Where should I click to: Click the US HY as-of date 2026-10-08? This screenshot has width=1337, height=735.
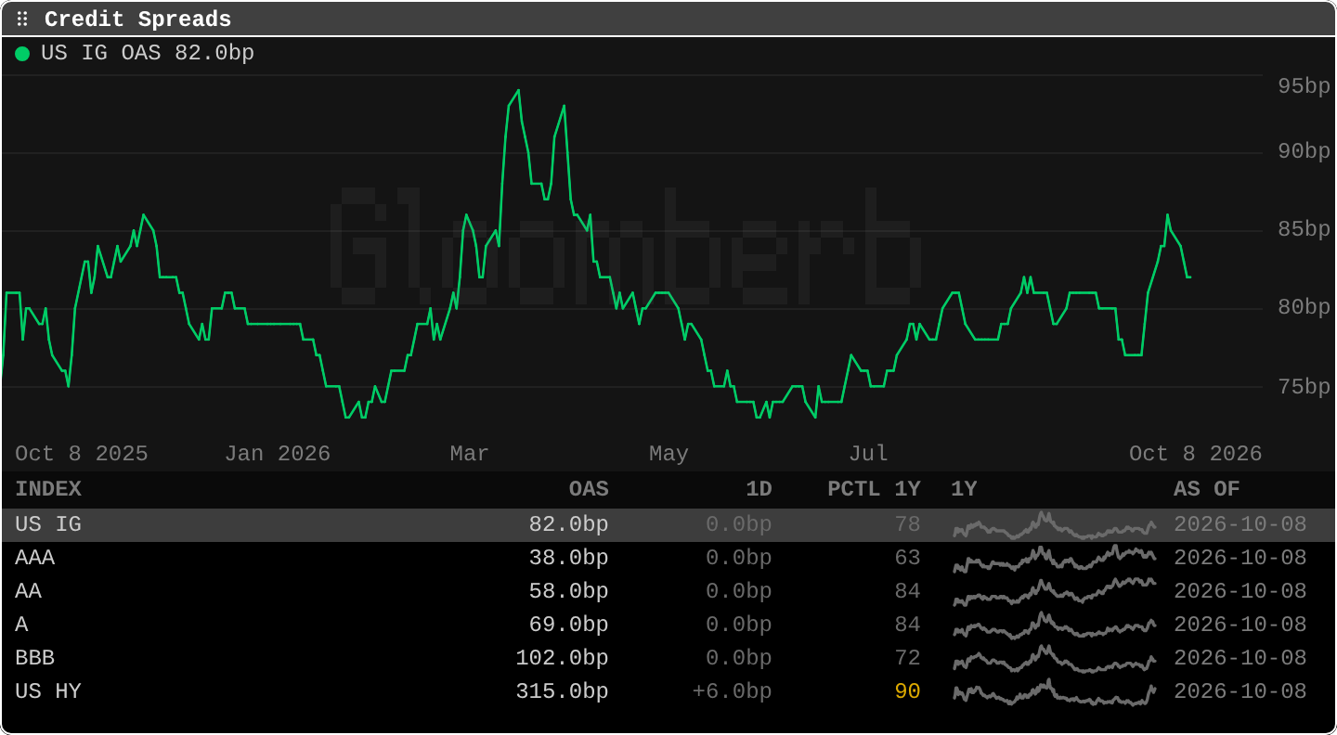(1240, 691)
